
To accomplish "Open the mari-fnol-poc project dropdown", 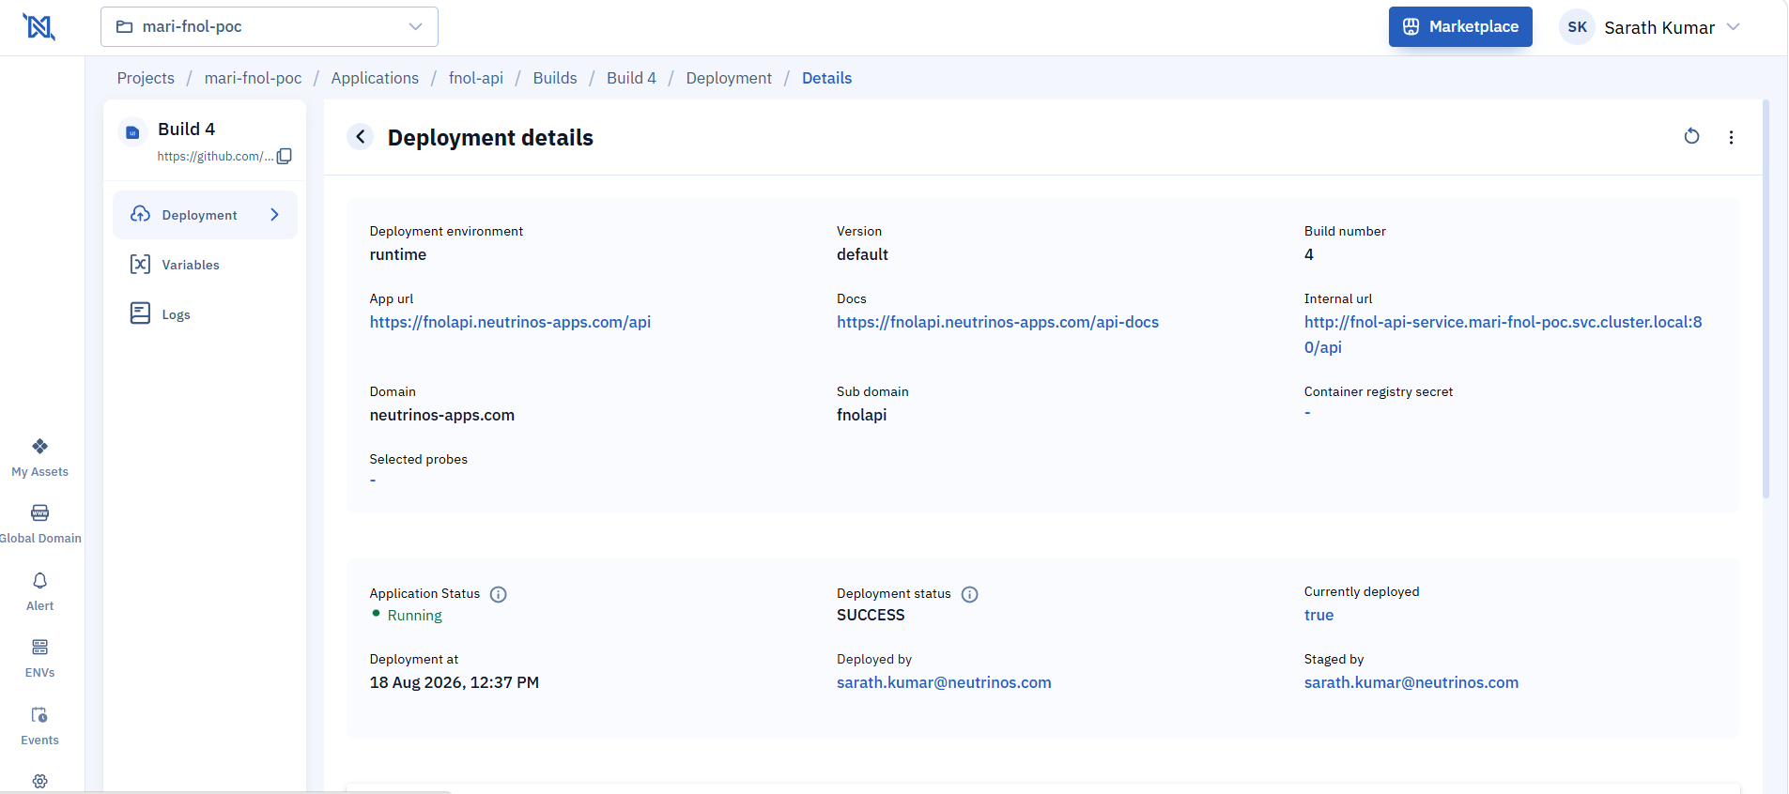I will click(x=270, y=26).
